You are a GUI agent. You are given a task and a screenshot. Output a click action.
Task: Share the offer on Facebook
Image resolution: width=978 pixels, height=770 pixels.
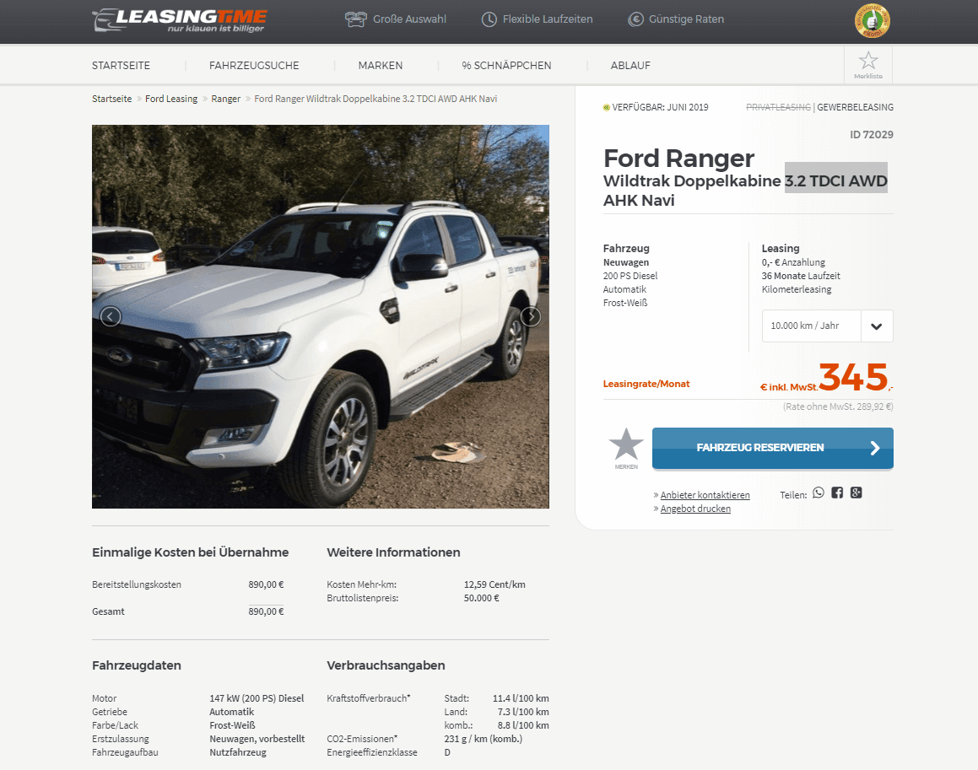837,493
